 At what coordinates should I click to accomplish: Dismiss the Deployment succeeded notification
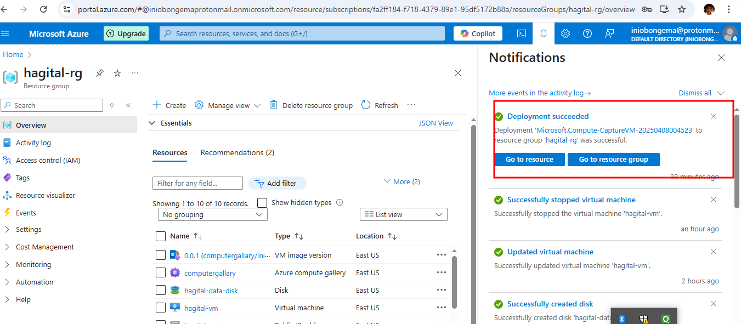pos(714,116)
